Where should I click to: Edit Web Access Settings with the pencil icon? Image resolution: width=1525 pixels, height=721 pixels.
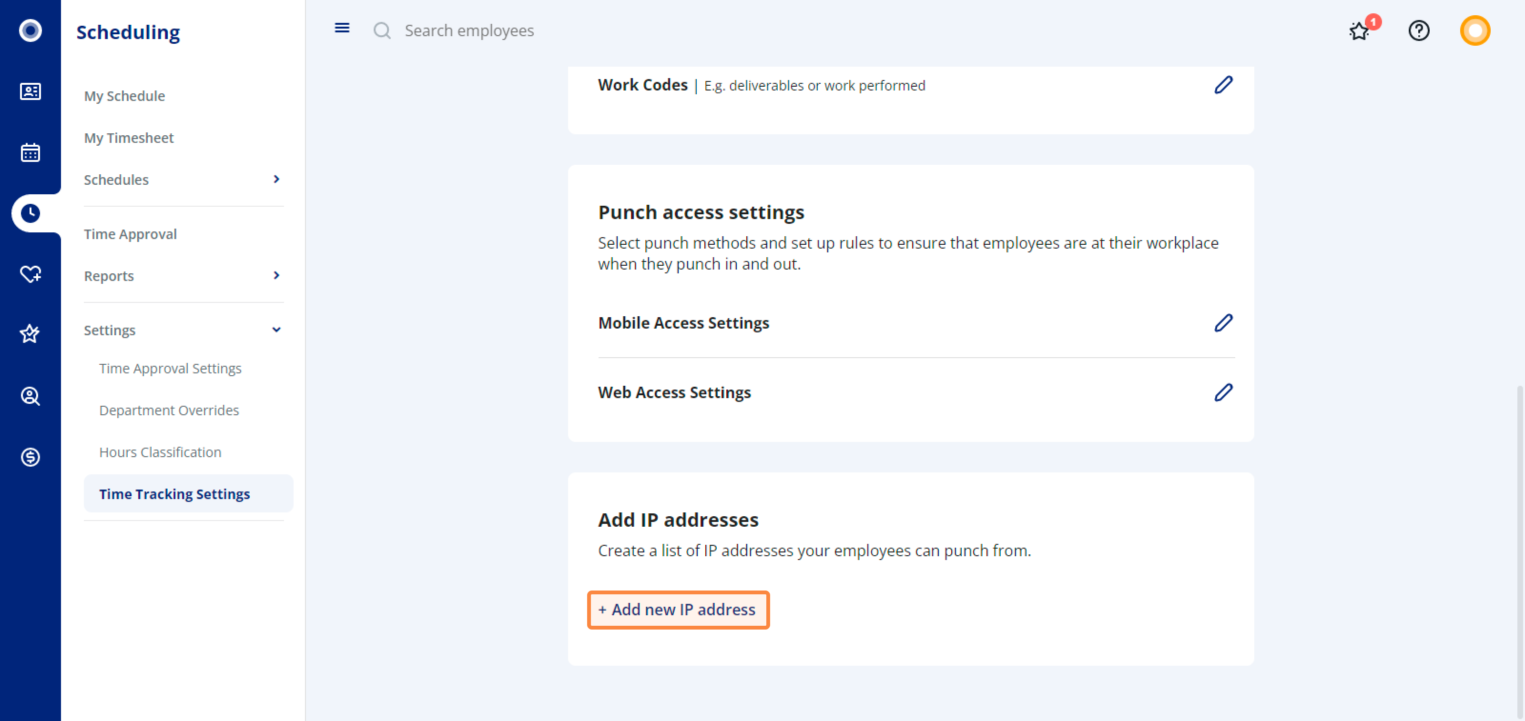pos(1223,393)
